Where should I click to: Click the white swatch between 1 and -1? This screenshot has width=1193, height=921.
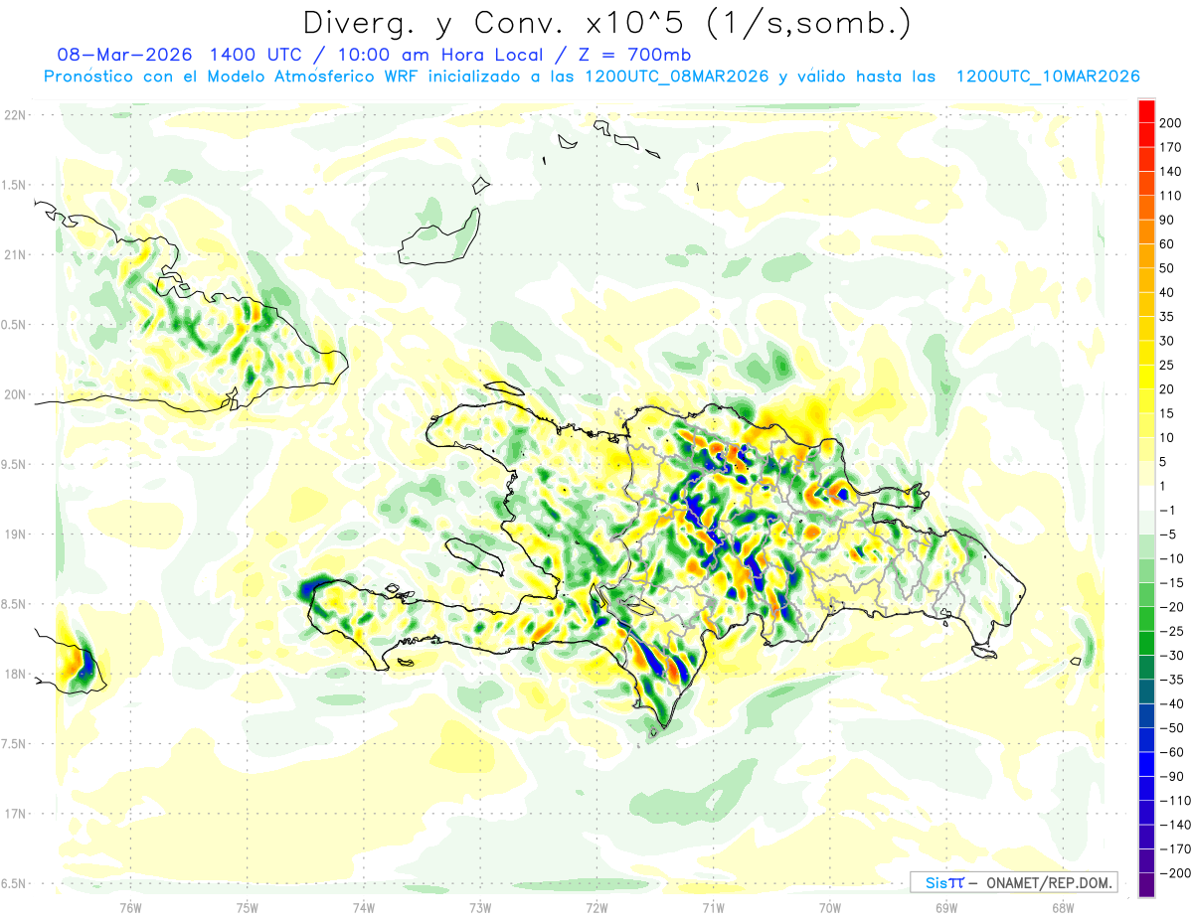(1146, 498)
